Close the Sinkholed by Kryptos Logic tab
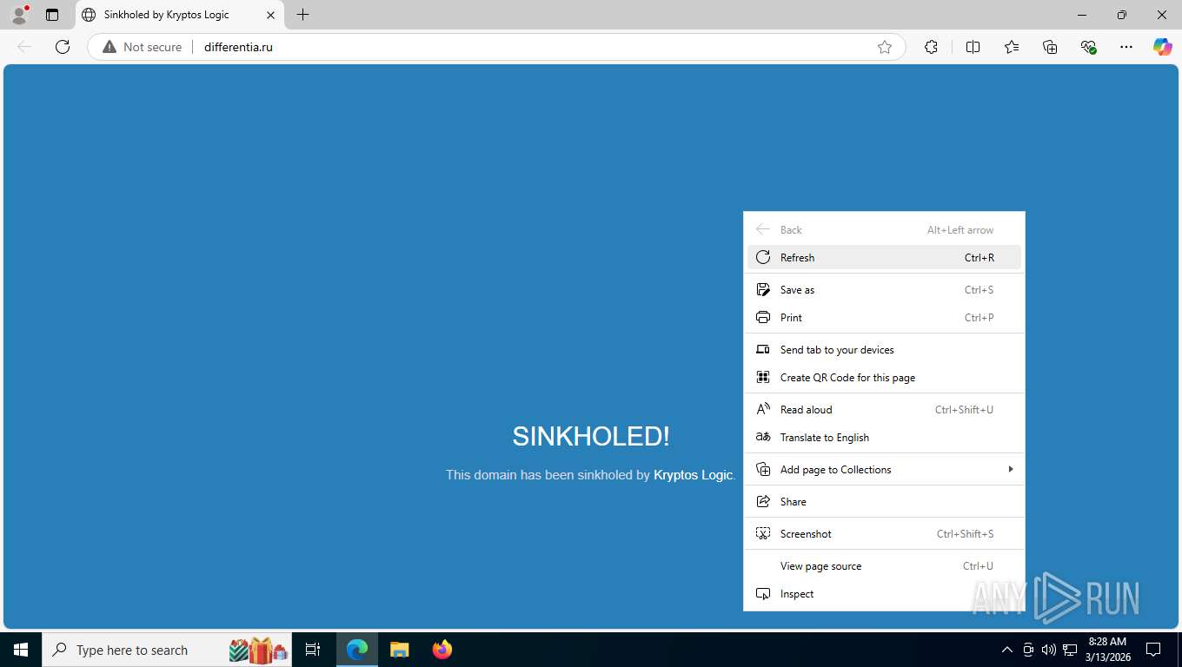Viewport: 1182px width, 667px height. click(x=270, y=15)
